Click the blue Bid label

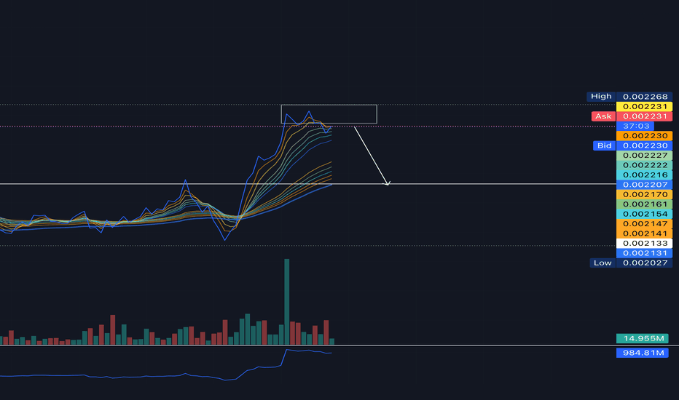[604, 145]
